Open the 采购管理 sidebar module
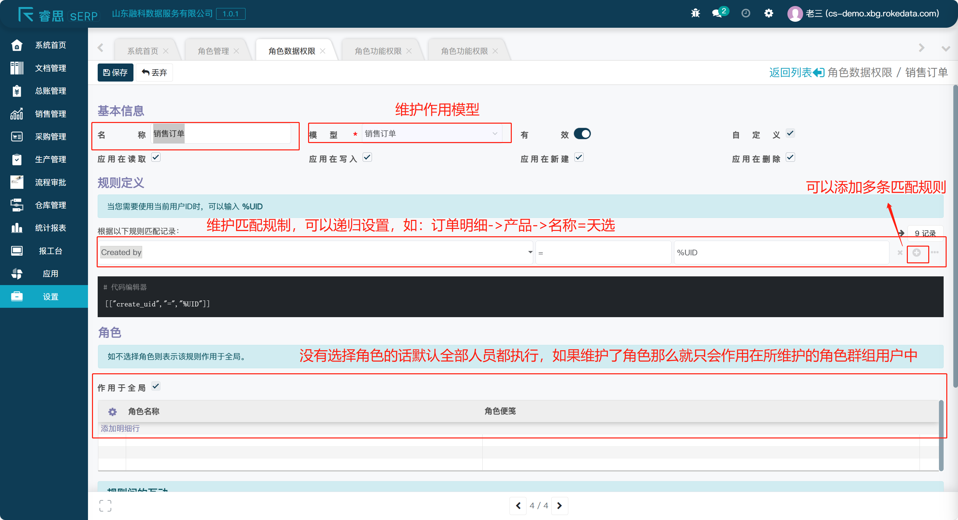This screenshot has width=958, height=520. (x=44, y=136)
